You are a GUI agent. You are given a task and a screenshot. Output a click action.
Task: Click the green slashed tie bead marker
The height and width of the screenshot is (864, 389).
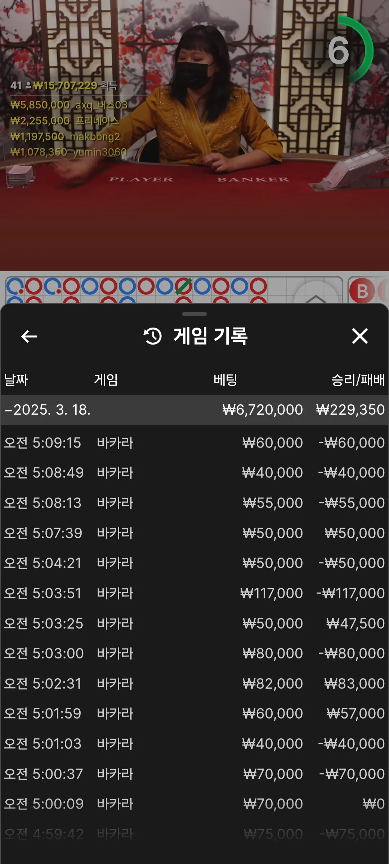pos(183,287)
